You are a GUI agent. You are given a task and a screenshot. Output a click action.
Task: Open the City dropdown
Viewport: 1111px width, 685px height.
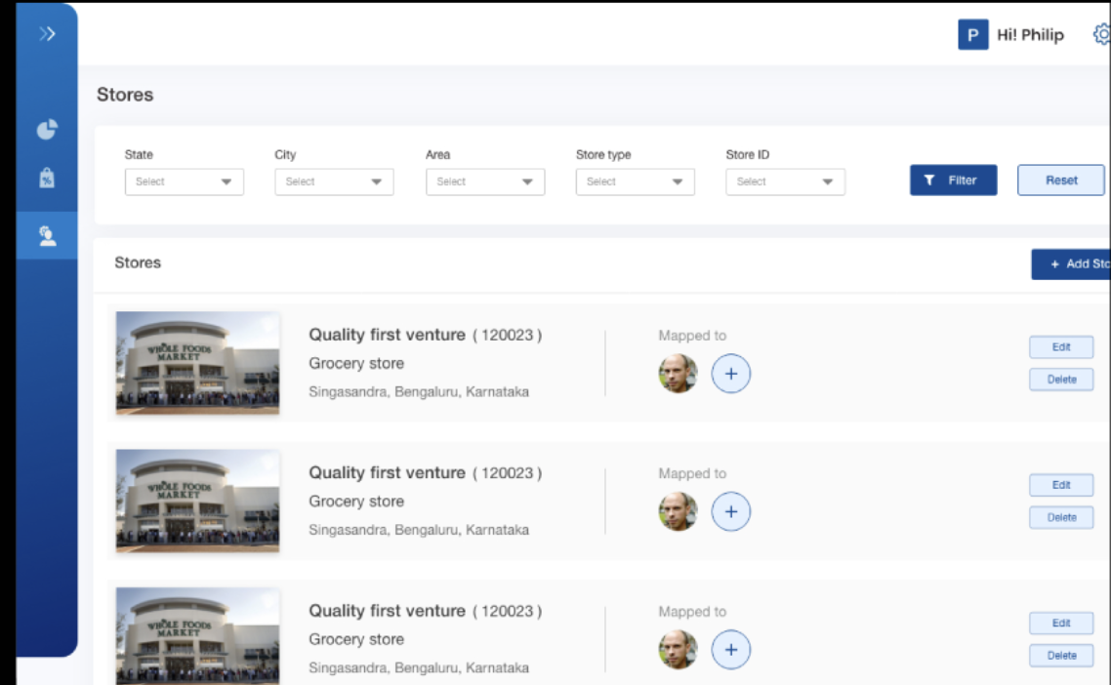335,182
